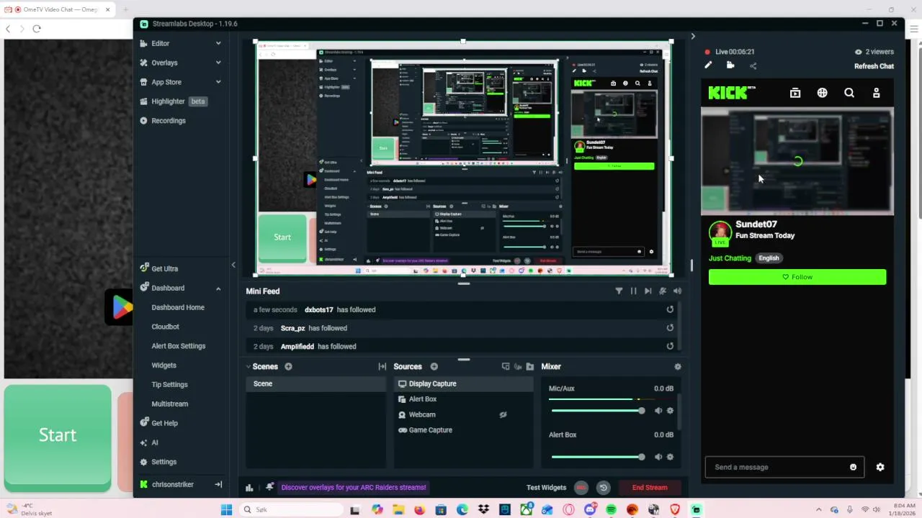Open Dashboard Home
This screenshot has height=518, width=922.
[178, 307]
